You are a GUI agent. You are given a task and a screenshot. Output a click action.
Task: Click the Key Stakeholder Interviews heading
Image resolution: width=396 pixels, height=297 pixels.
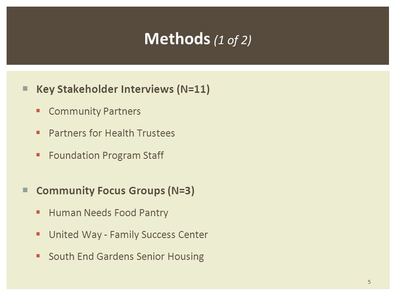[x=123, y=89]
